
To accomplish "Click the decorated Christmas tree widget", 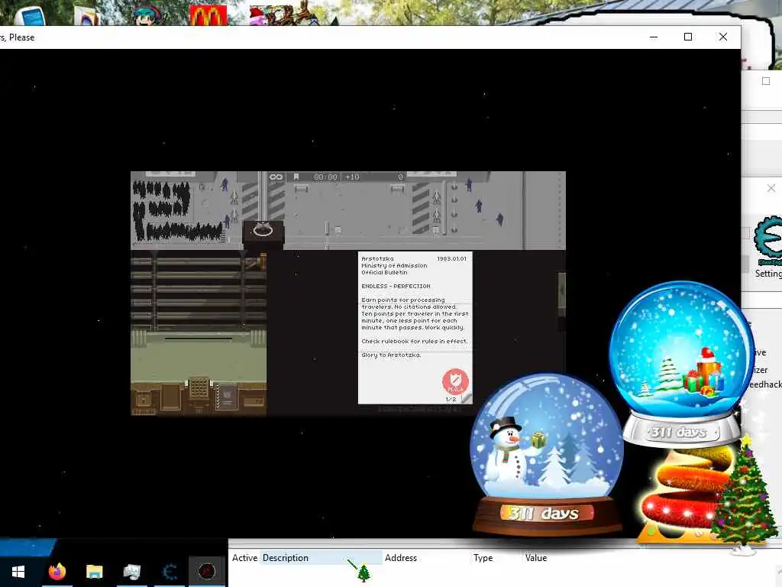I will coord(743,495).
